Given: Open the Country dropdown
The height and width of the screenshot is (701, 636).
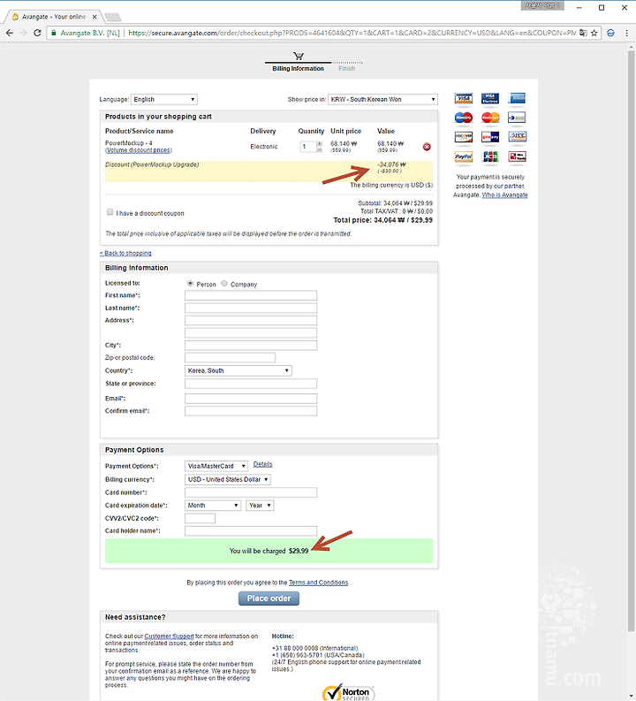Looking at the screenshot, I should click(x=238, y=370).
